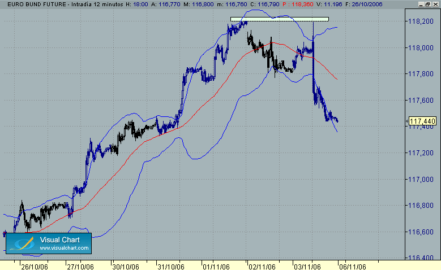Click the low value 'm: 116,760'
441x270 pixels.
tap(232, 4)
